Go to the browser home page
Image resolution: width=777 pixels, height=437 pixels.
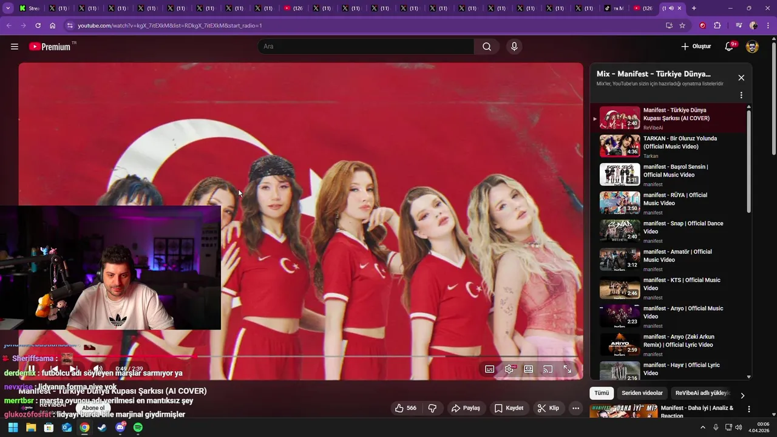coord(53,25)
